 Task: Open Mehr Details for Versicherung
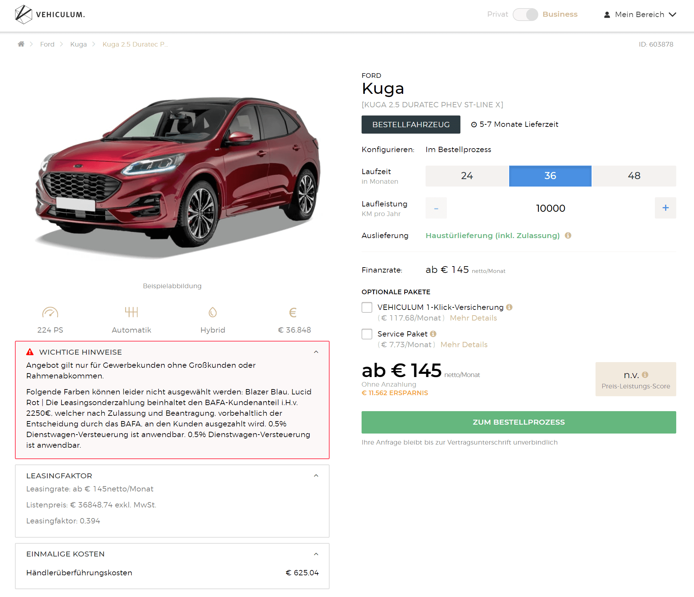click(474, 318)
